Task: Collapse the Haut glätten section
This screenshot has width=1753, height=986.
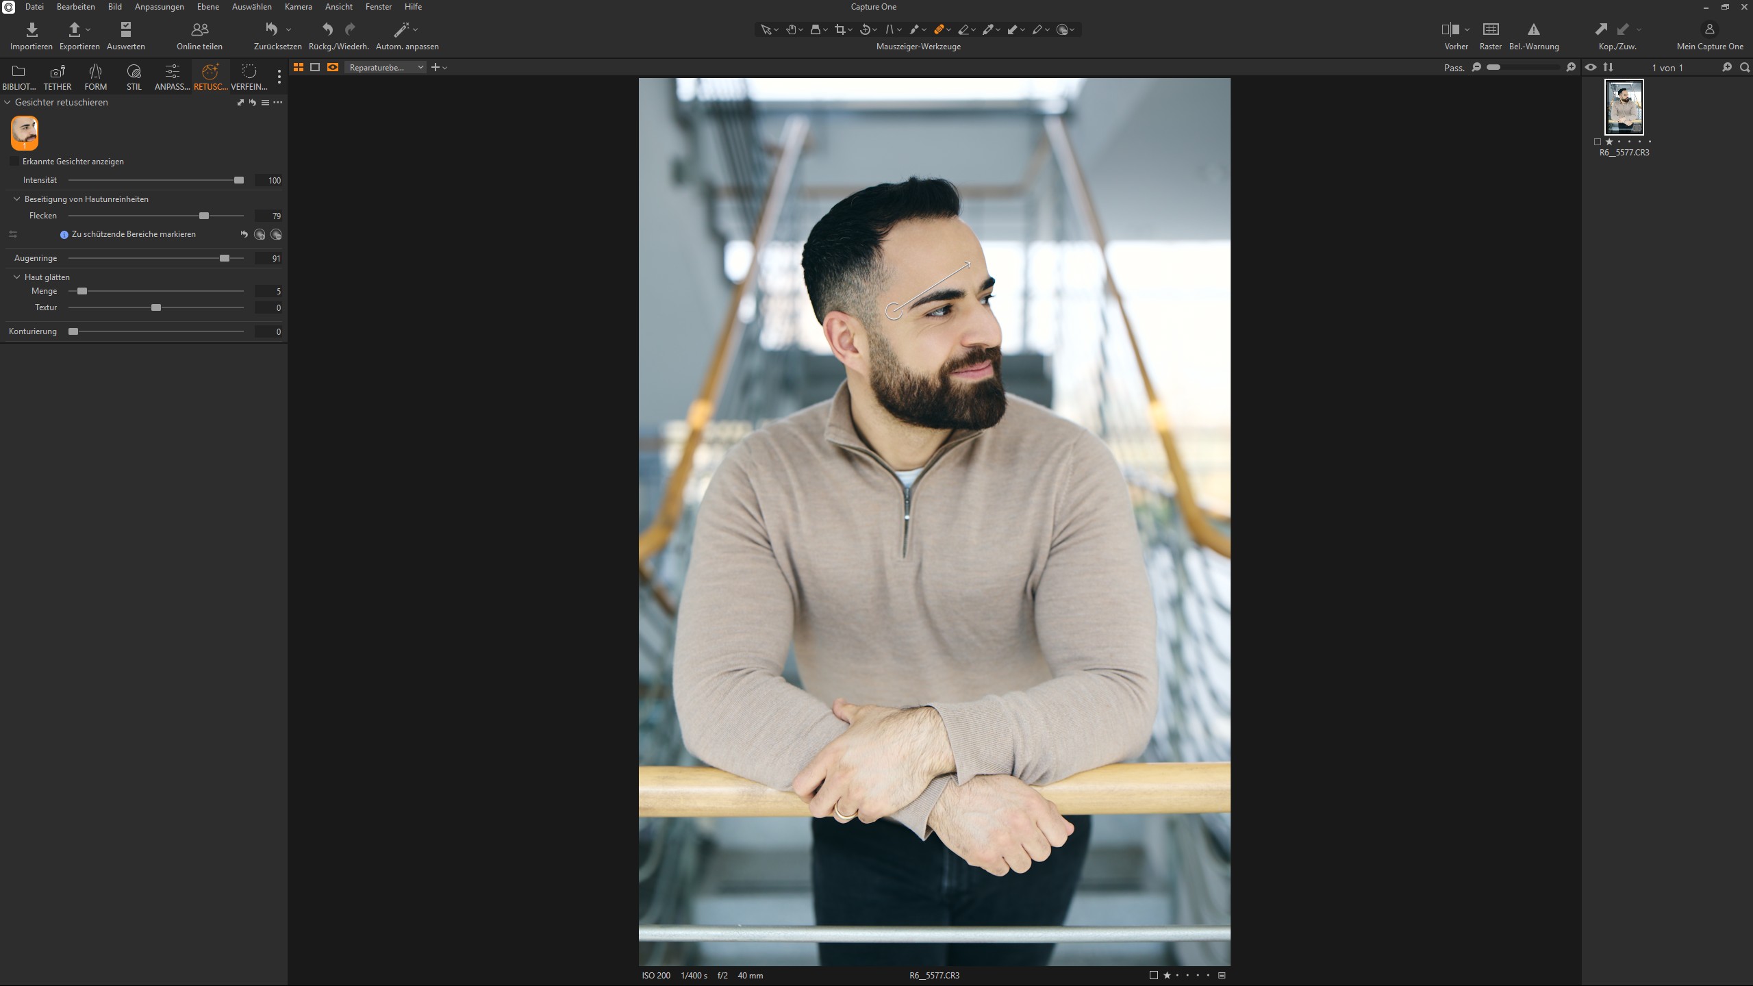Action: (17, 277)
